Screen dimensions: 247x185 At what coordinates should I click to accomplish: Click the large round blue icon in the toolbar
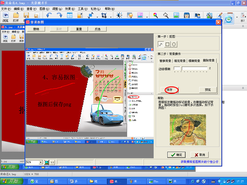pyautogui.click(x=229, y=19)
